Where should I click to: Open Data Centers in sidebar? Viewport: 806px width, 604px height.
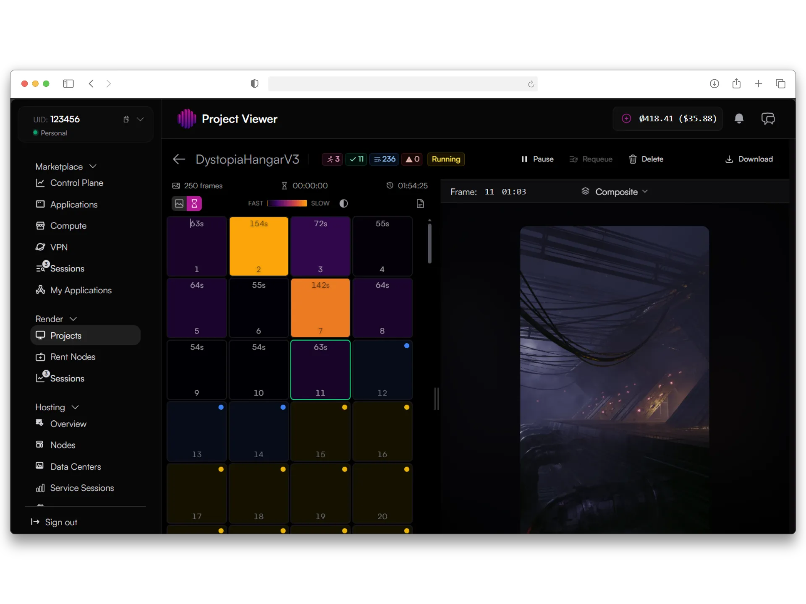[x=68, y=466]
